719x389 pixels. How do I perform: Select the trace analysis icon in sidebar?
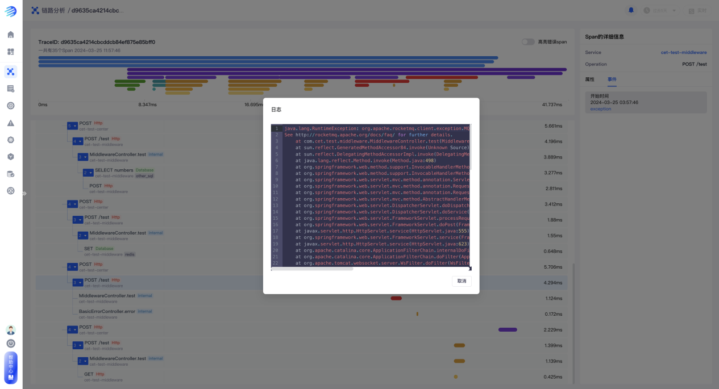pyautogui.click(x=10, y=72)
